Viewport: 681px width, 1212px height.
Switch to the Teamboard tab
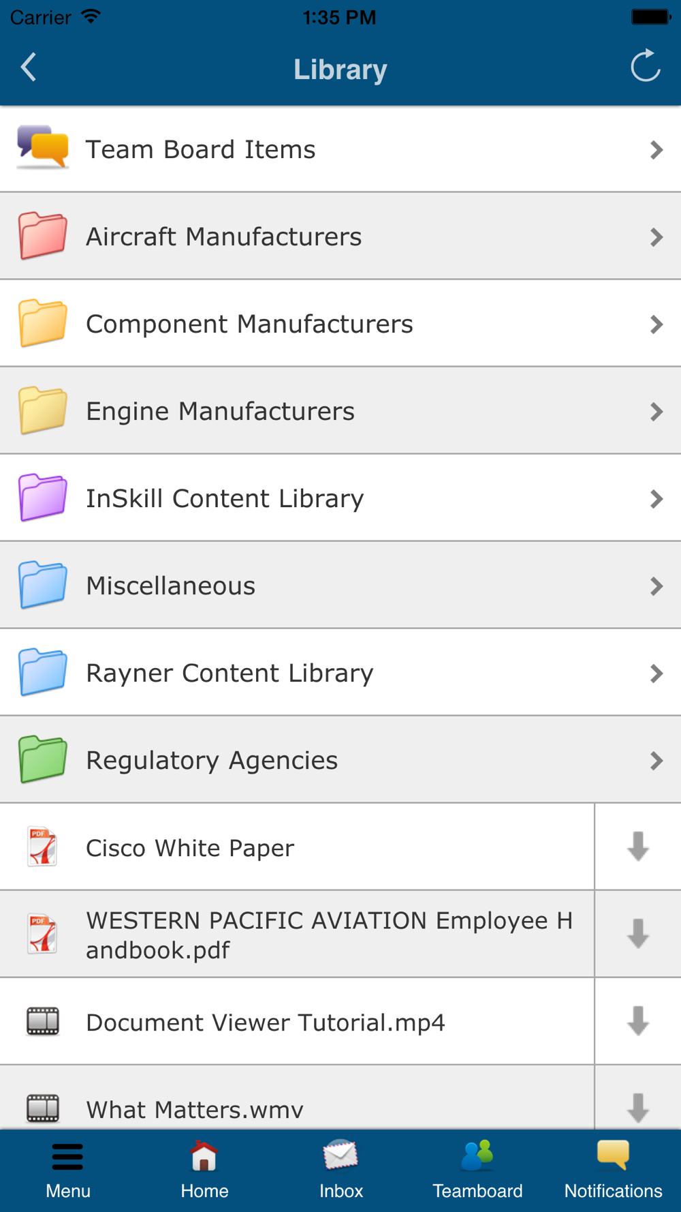477,1171
